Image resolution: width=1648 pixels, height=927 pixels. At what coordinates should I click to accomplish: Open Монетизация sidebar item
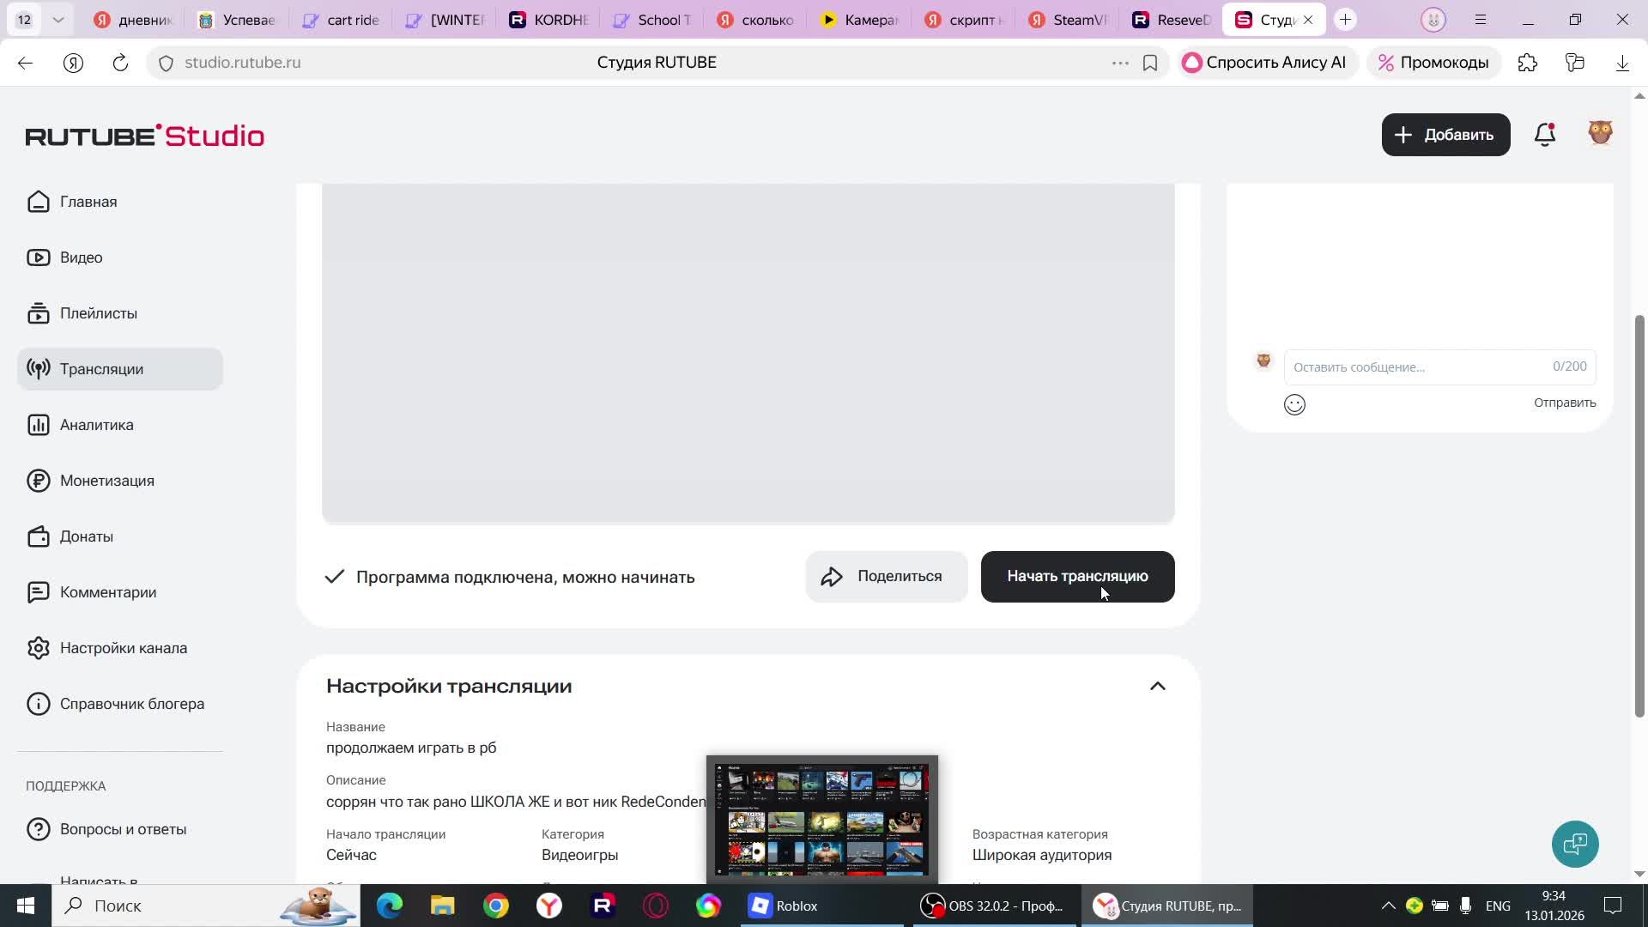(106, 481)
